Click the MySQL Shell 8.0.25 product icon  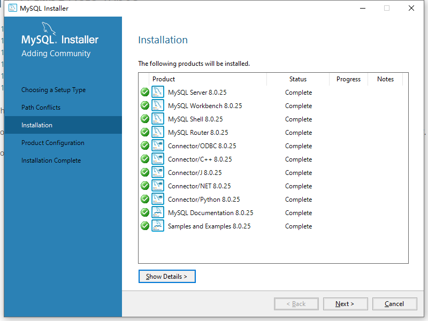(158, 119)
